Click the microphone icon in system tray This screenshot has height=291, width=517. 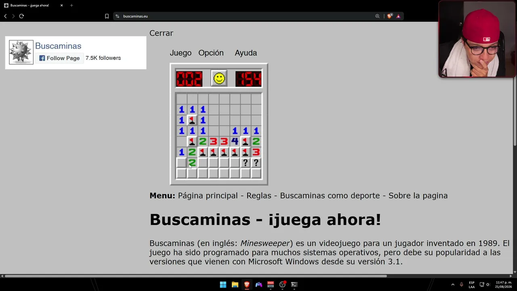[461, 285]
